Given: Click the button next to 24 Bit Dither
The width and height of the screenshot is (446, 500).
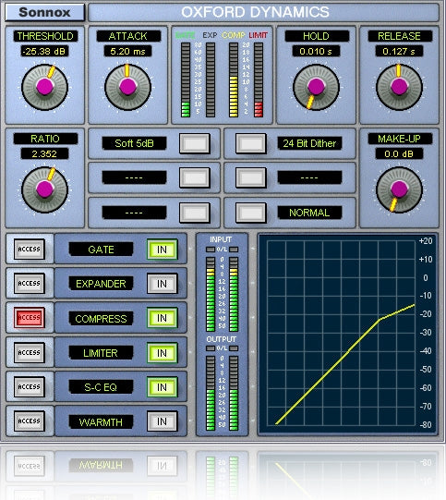Looking at the screenshot, I should [251, 143].
